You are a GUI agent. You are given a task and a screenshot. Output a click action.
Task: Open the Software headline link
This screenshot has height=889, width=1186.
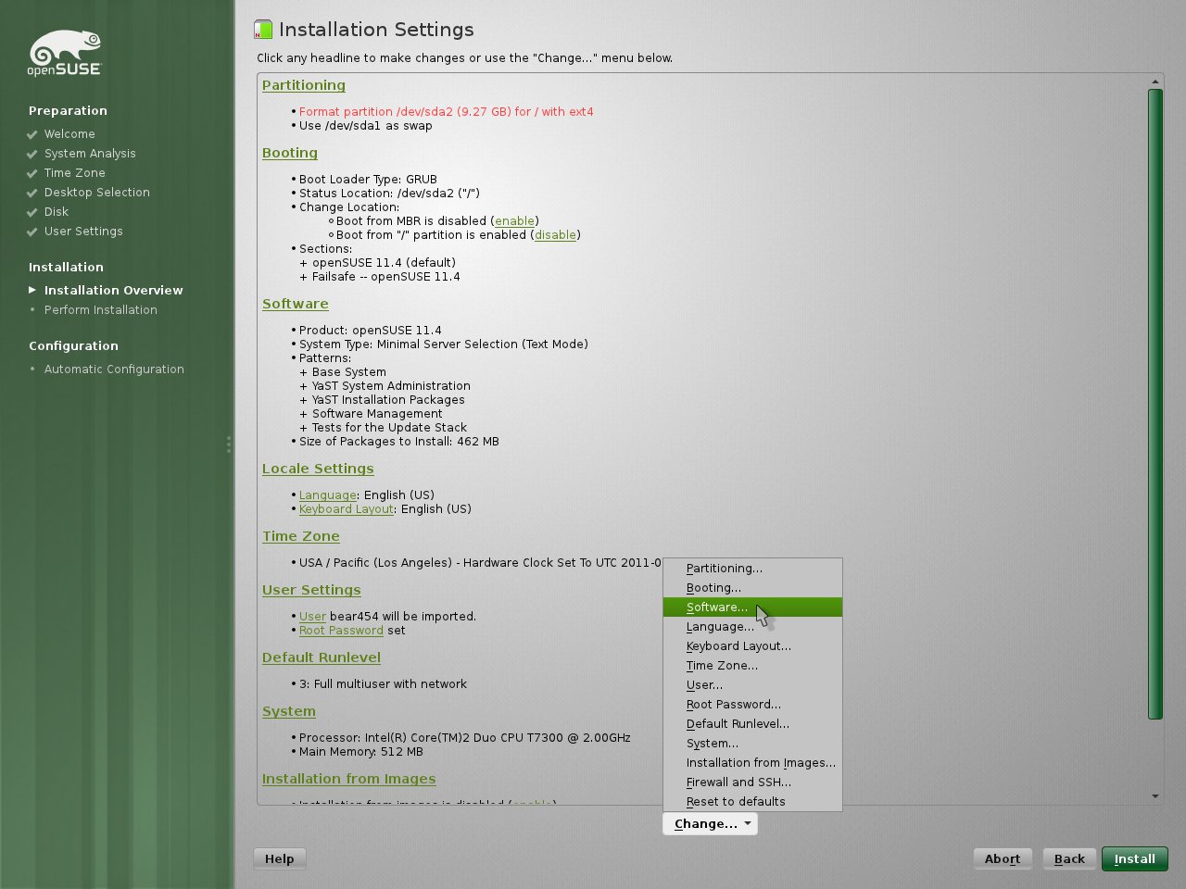coord(296,304)
